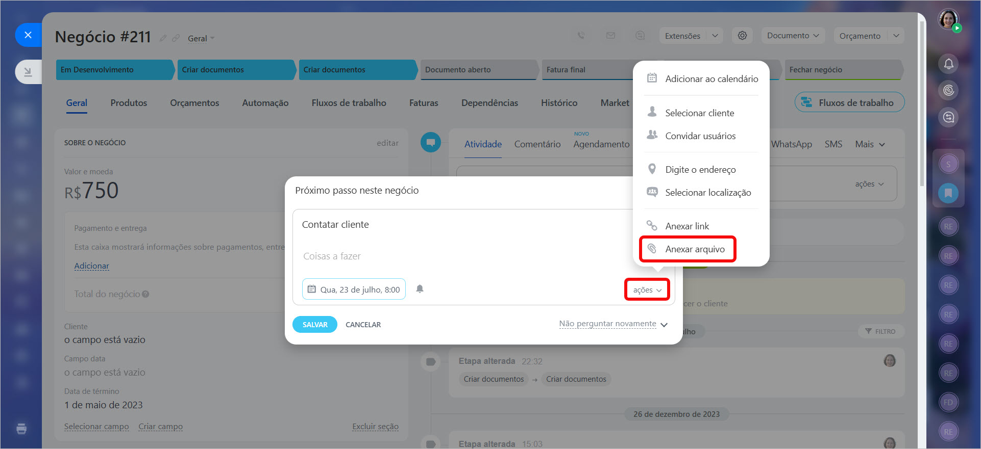Click the Fluxos de trabalho button
981x449 pixels.
pyautogui.click(x=849, y=102)
